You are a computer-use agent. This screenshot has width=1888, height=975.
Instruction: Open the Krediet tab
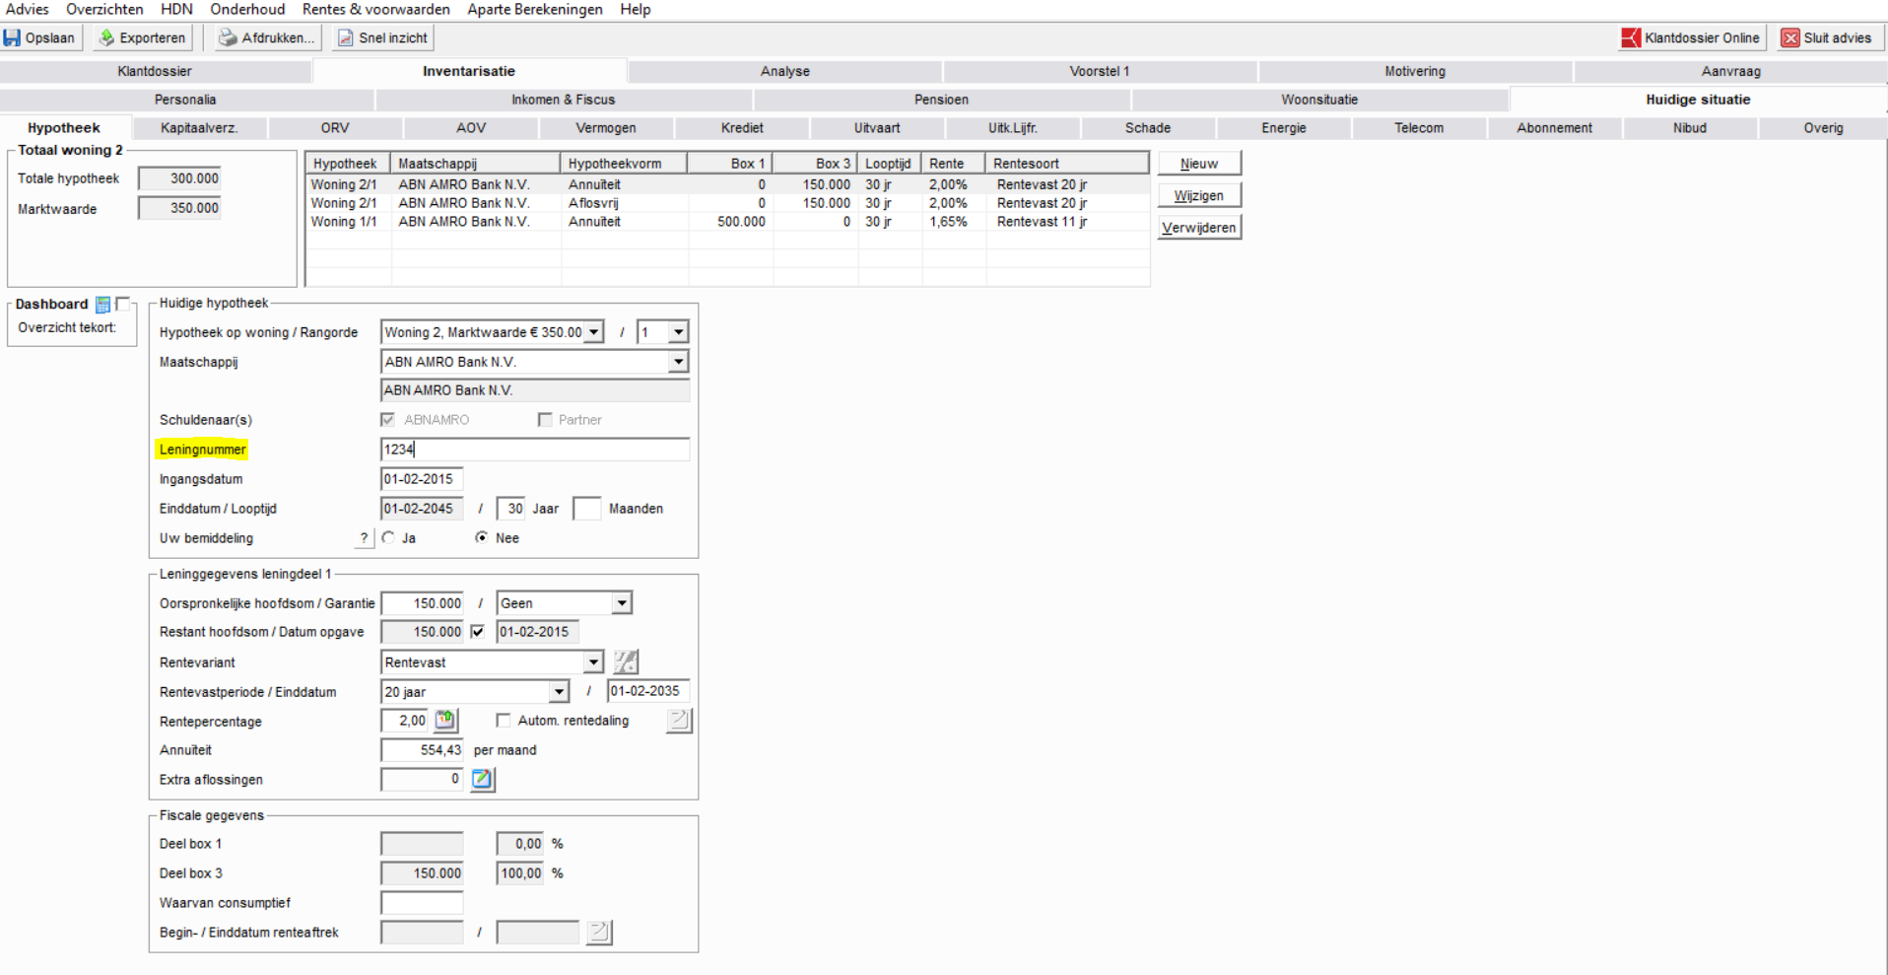click(x=742, y=128)
